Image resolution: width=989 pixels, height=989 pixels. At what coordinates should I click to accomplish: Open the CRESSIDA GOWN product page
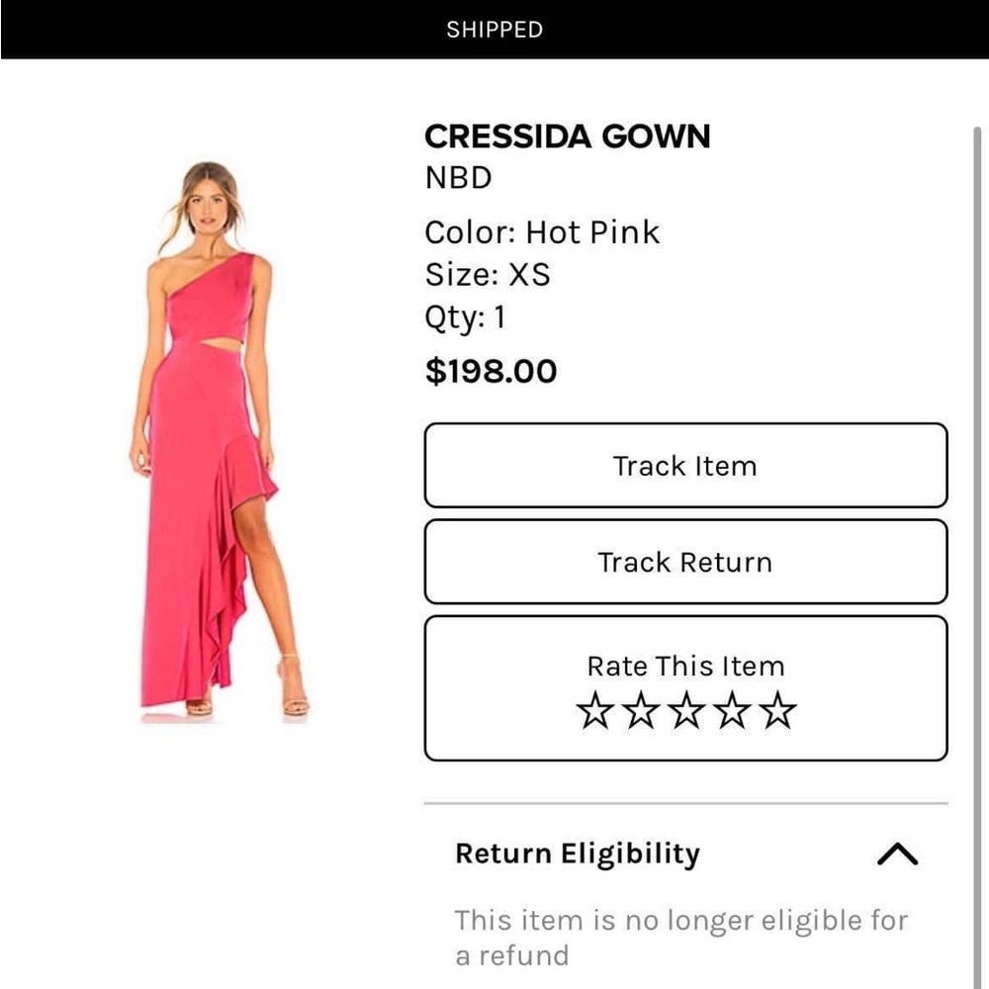click(568, 135)
